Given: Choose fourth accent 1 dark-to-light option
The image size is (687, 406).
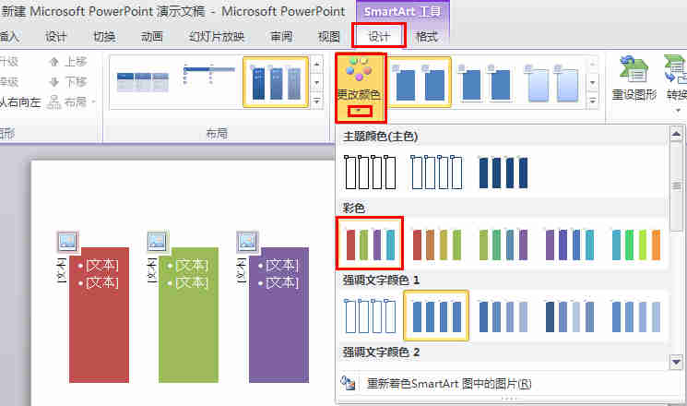Looking at the screenshot, I should click(570, 316).
